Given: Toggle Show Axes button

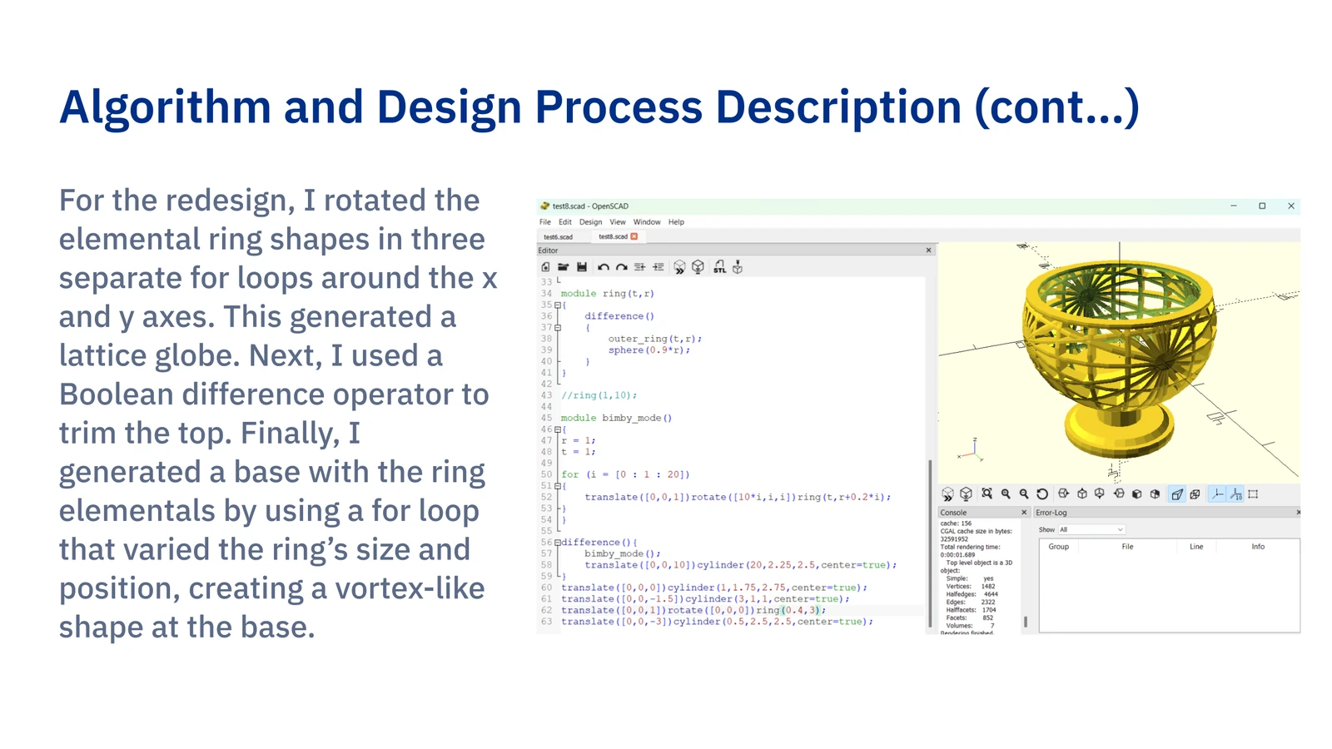Looking at the screenshot, I should pyautogui.click(x=1217, y=494).
